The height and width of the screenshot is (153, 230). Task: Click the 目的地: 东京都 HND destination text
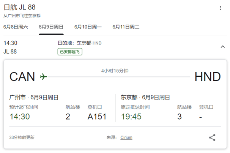coord(79,43)
